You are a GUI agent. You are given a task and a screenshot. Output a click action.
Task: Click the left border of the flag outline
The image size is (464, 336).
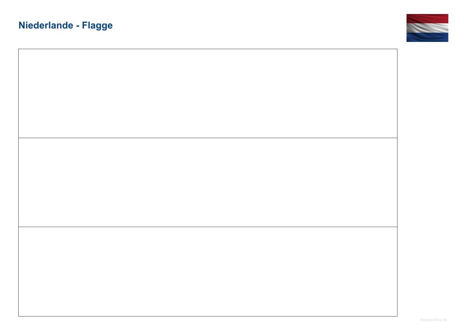18,182
